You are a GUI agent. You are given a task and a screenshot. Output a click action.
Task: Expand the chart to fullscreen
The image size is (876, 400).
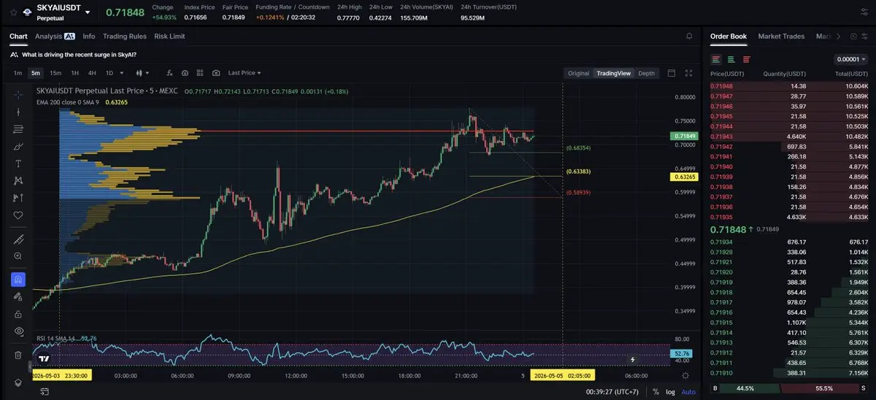point(688,73)
